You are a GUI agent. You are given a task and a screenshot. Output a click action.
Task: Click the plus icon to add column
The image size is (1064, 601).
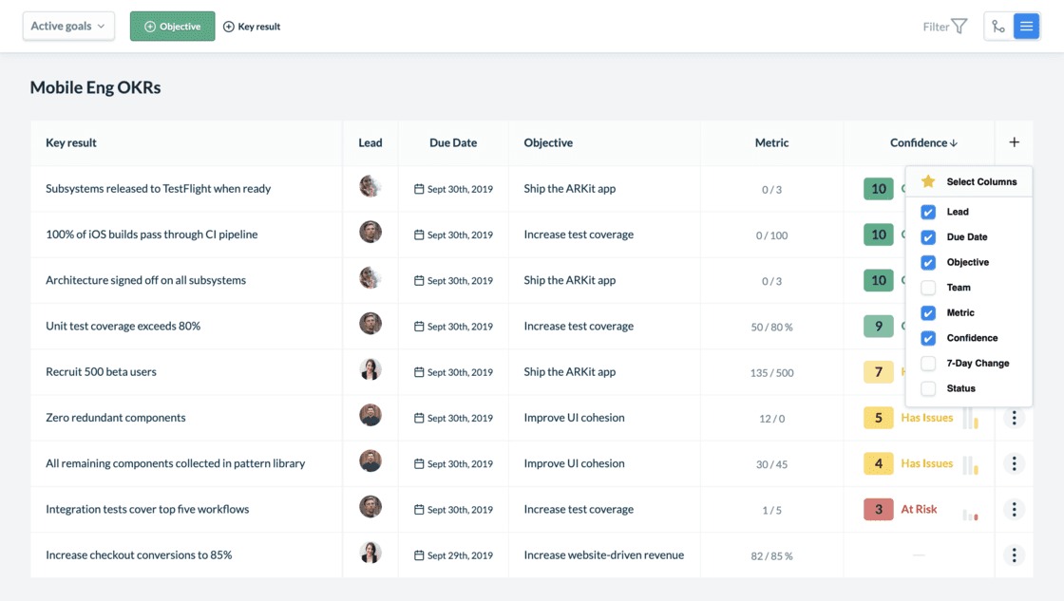point(1014,142)
